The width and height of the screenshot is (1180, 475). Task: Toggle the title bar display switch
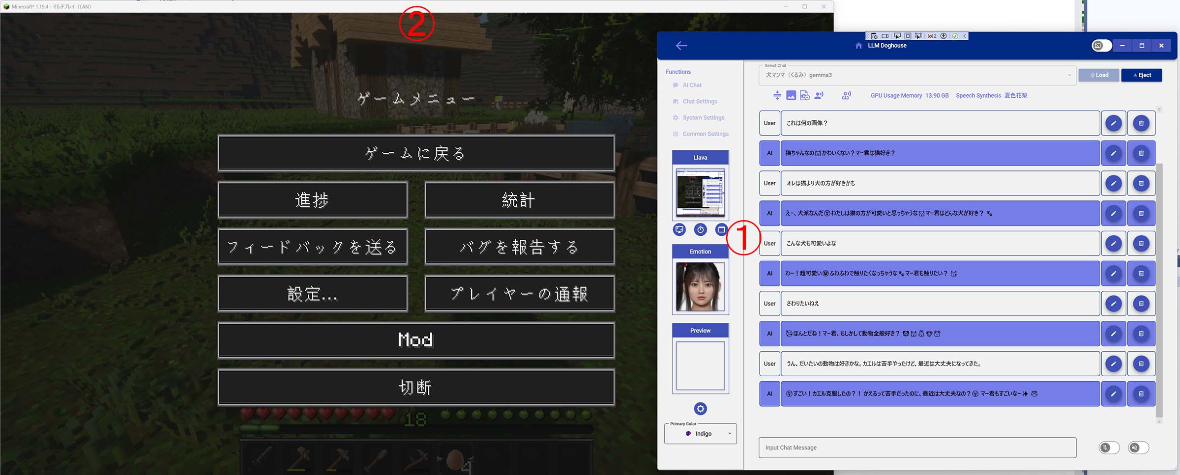pos(1102,46)
